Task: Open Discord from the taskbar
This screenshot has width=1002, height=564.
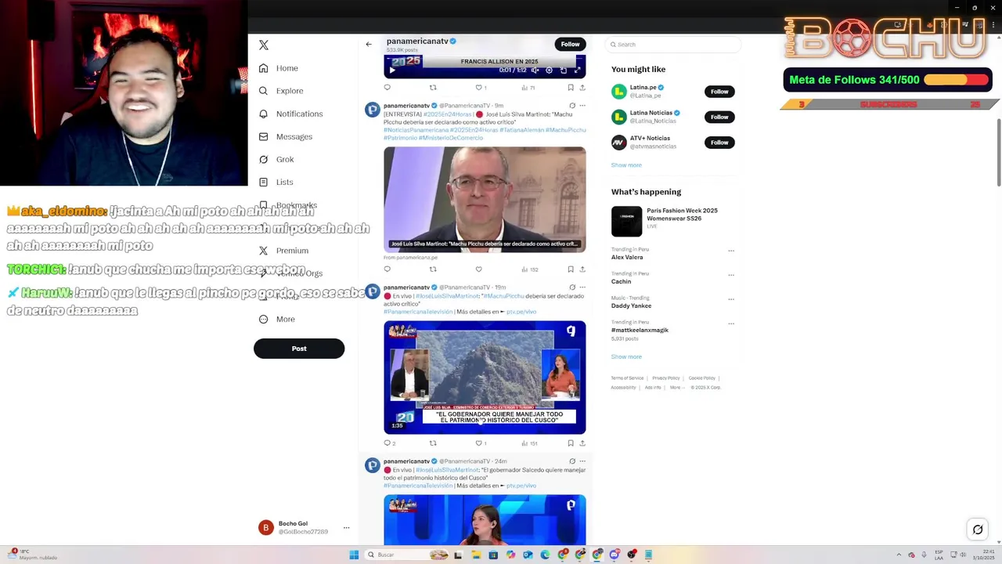Action: pos(615,555)
